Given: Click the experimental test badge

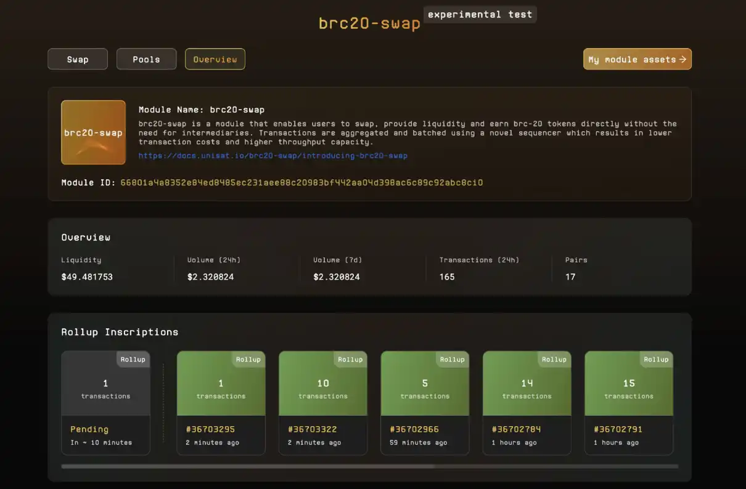Looking at the screenshot, I should click(480, 14).
